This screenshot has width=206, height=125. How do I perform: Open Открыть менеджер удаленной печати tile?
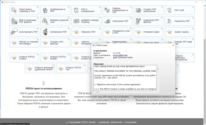[x=40, y=68]
